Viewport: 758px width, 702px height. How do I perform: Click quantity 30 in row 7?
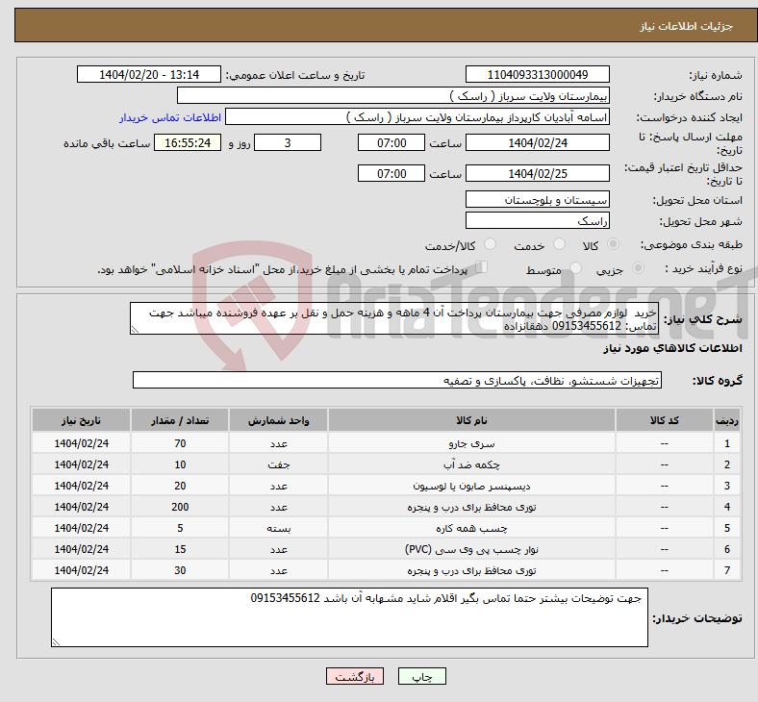pyautogui.click(x=180, y=570)
